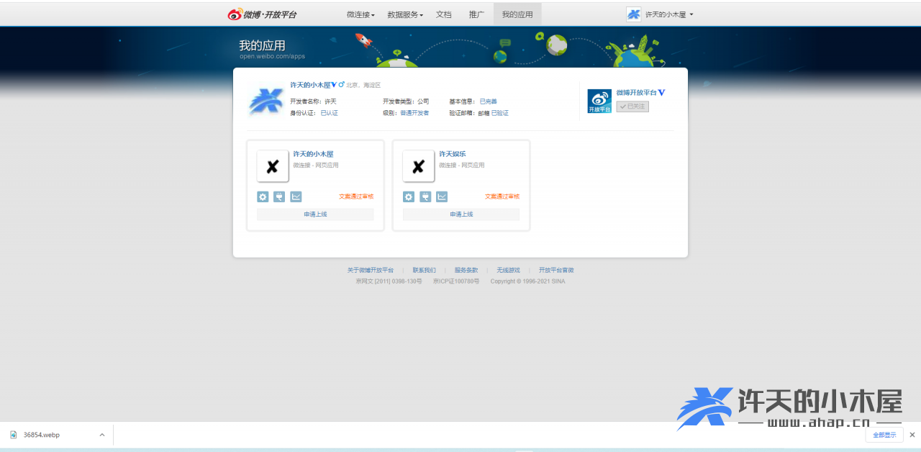Image resolution: width=921 pixels, height=452 pixels.
Task: Click the 京网文 [2011] 0398-130号 footer text
Action: click(389, 281)
